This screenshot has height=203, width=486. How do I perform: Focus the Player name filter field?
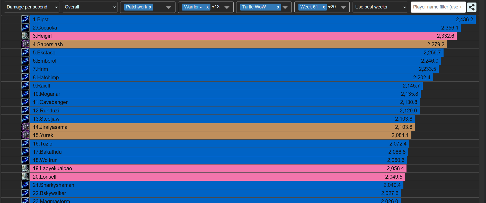438,7
